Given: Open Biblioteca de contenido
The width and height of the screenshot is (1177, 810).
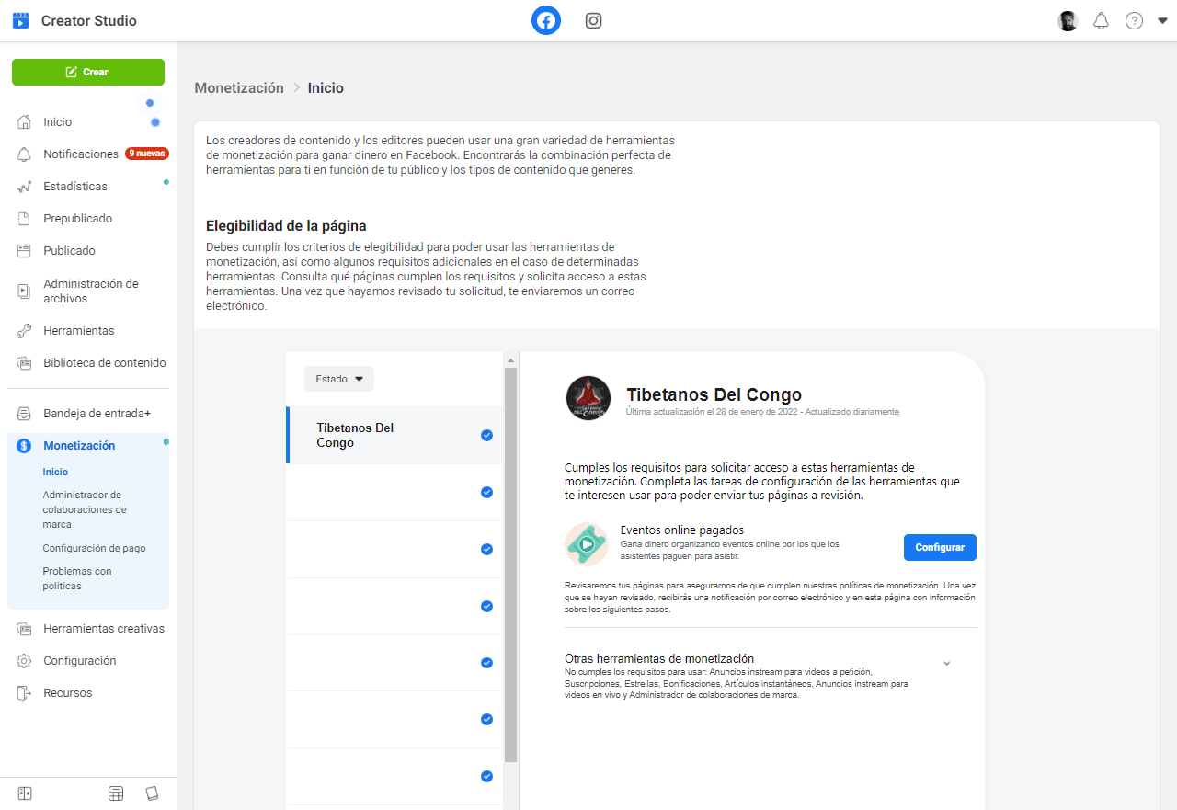Looking at the screenshot, I should 104,362.
